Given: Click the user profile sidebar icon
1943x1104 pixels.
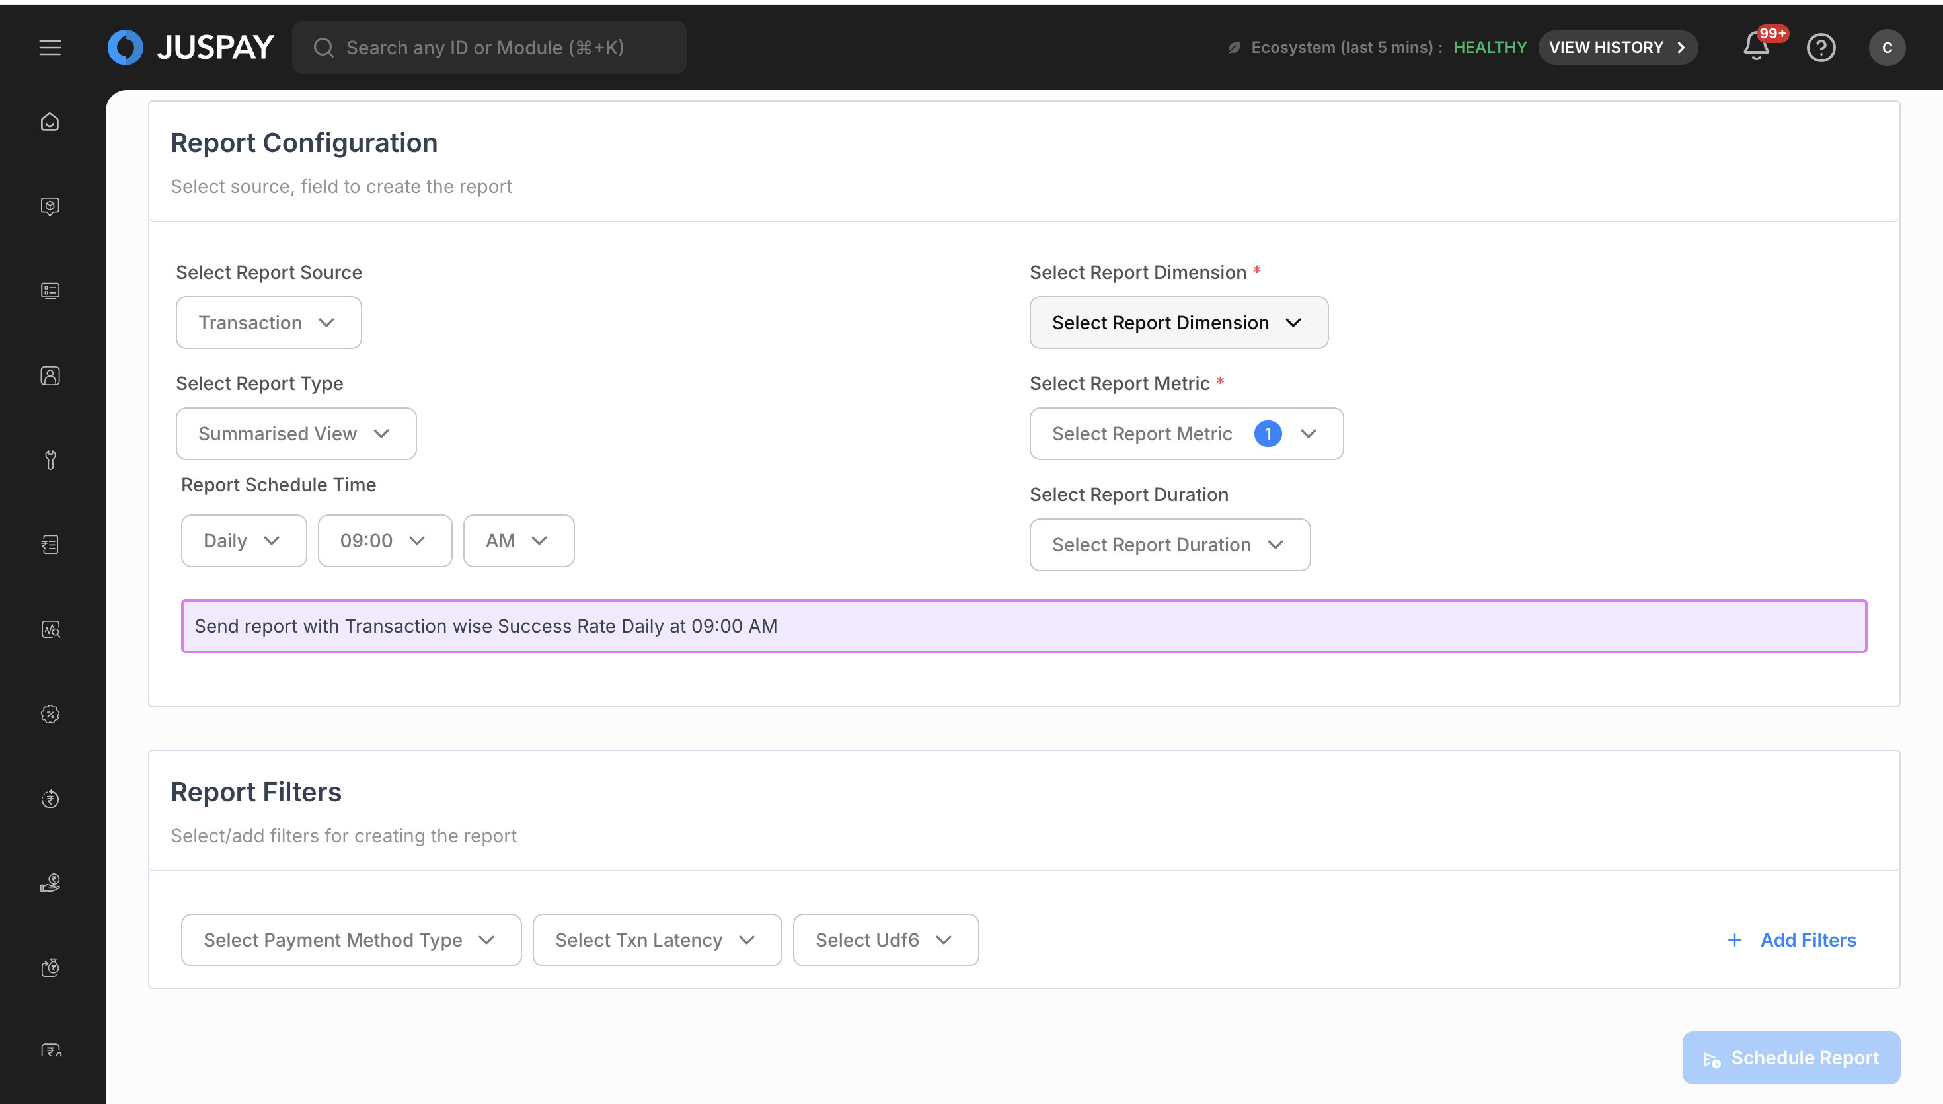Looking at the screenshot, I should 50,376.
